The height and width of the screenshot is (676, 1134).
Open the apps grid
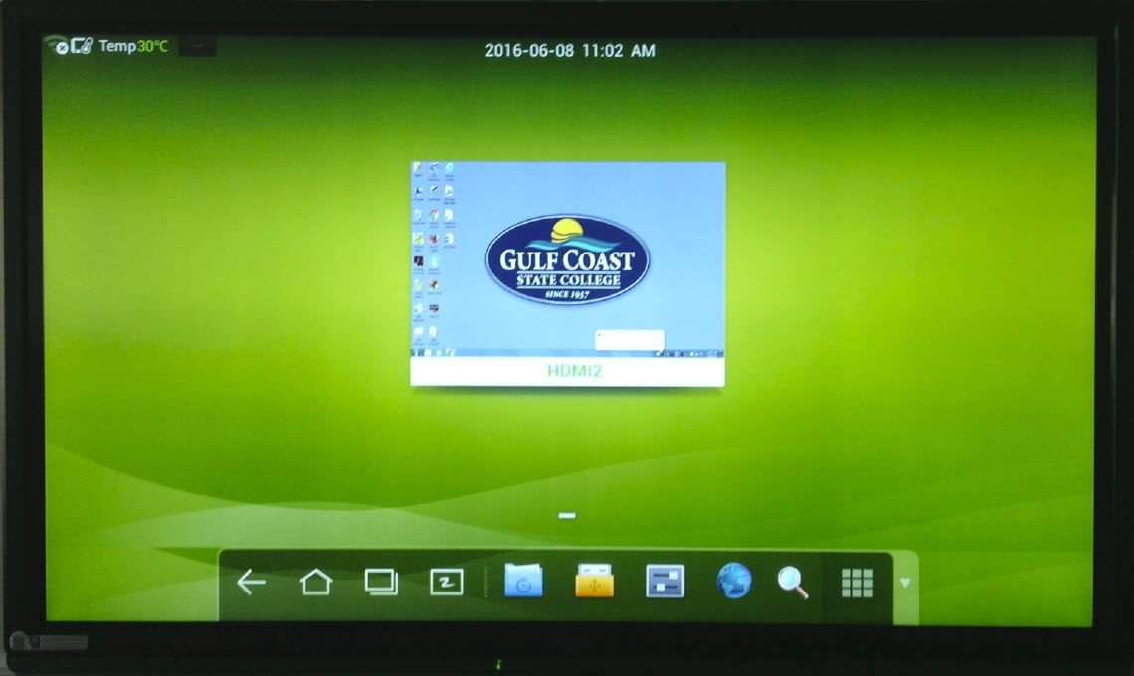(856, 583)
